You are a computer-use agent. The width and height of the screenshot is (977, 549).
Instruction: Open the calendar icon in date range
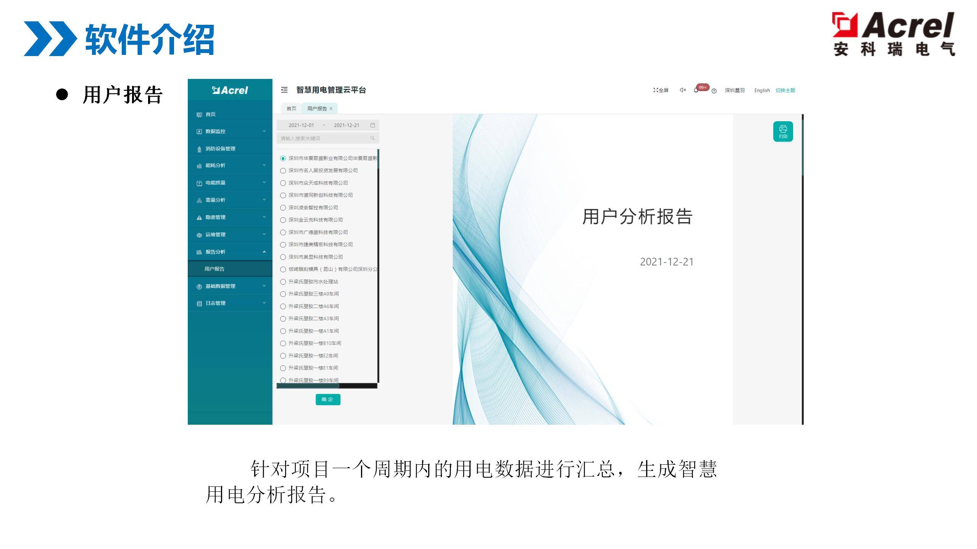[372, 125]
